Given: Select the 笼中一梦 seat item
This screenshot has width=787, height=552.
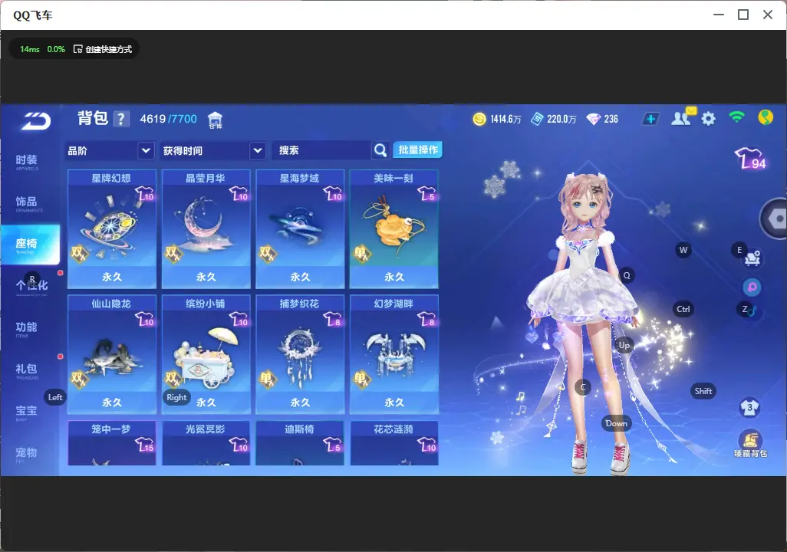Looking at the screenshot, I should click(112, 443).
